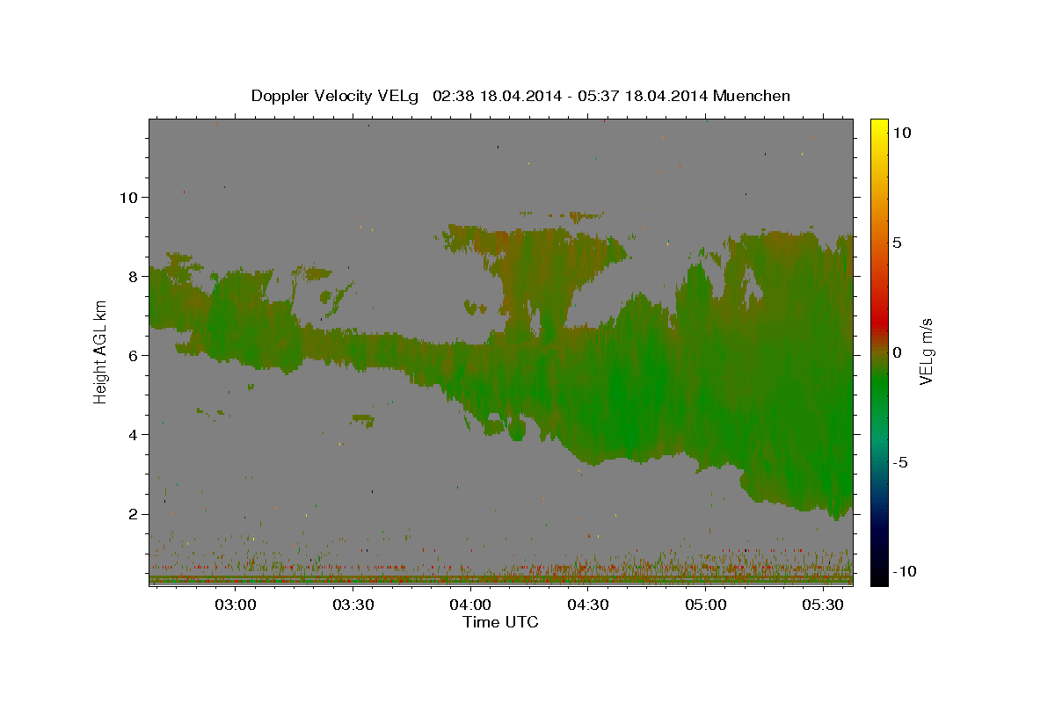Click the 05:00 time tick label
Image resolution: width=1055 pixels, height=703 pixels.
[706, 605]
